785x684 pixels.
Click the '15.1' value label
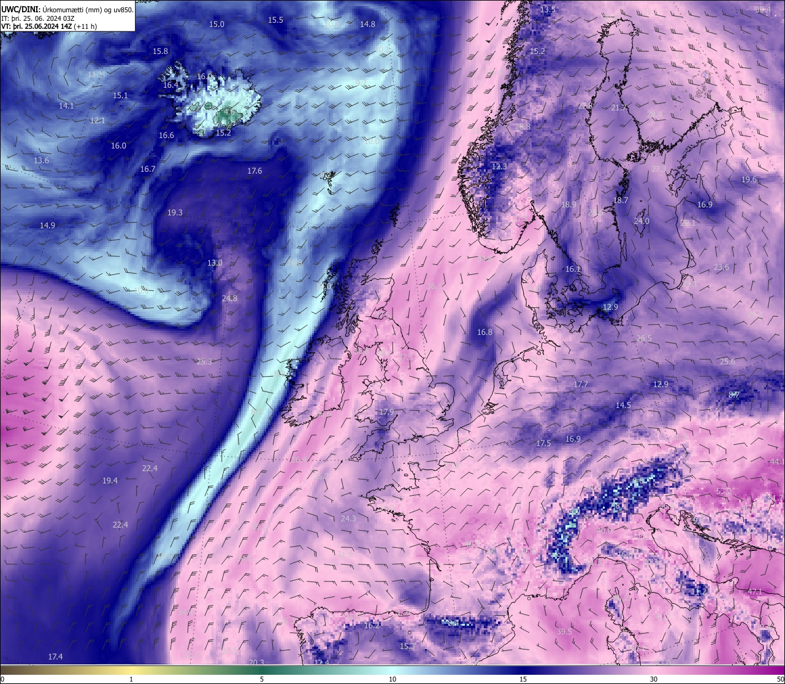tap(120, 95)
